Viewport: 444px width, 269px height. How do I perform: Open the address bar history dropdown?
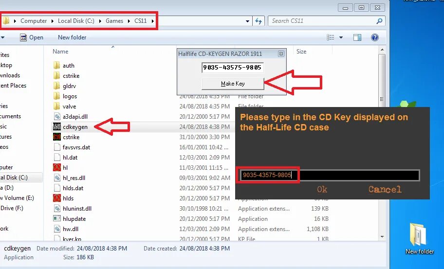pyautogui.click(x=247, y=21)
